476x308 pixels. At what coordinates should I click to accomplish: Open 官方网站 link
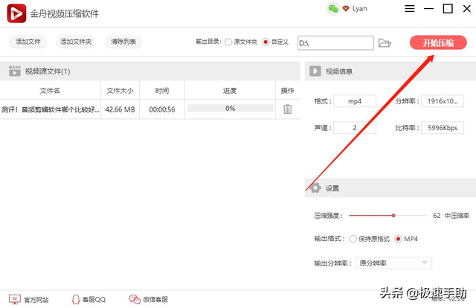tap(36, 300)
